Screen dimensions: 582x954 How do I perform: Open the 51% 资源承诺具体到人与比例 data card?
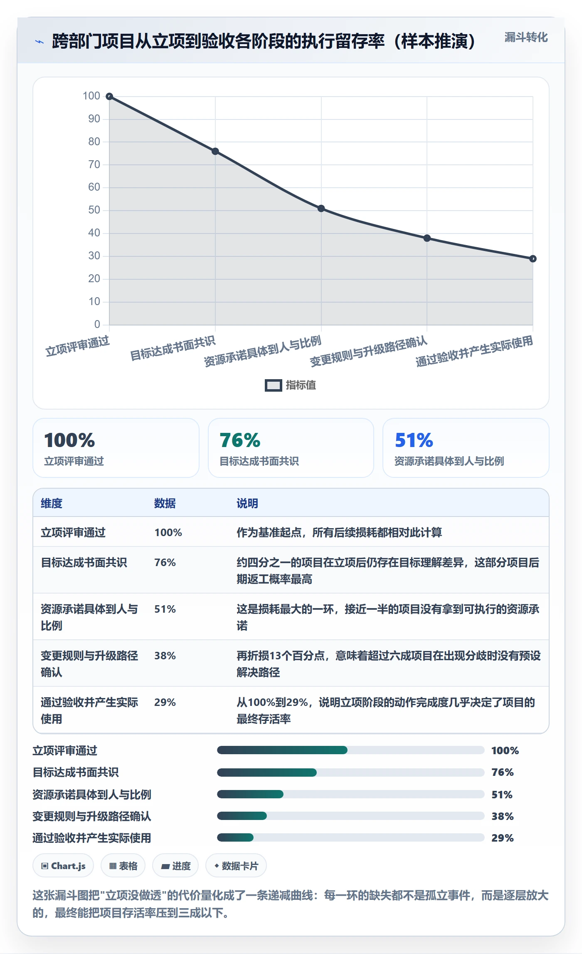[x=466, y=448]
